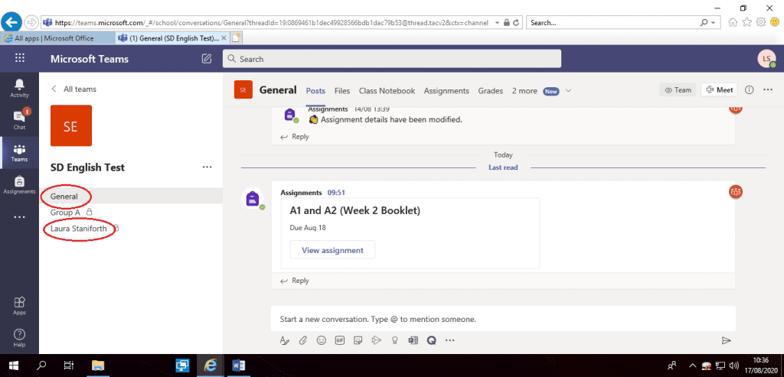Show more apps via sidebar ellipsis
784x377 pixels.
[x=19, y=217]
